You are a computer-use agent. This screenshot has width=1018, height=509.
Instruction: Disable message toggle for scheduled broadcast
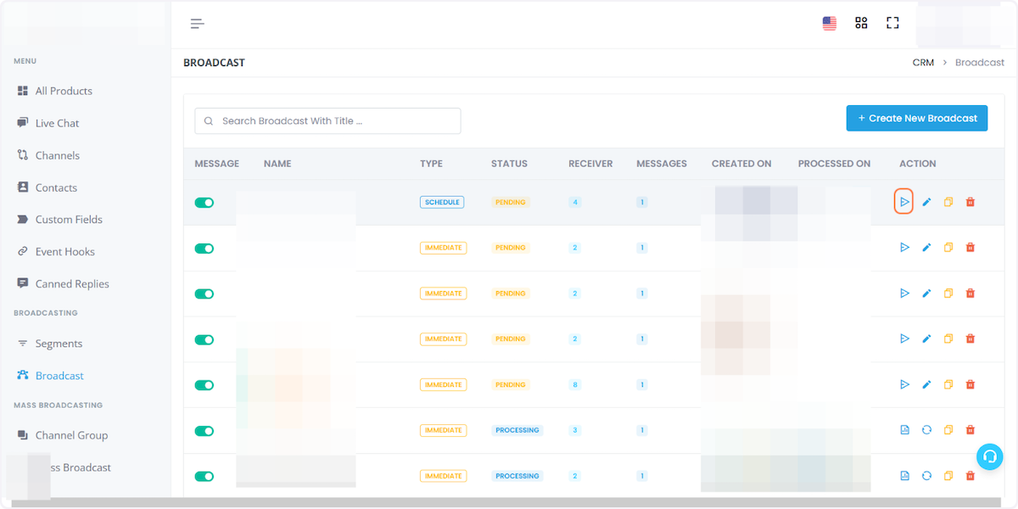204,203
